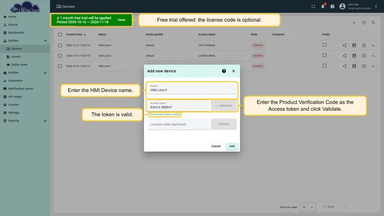Screen dimensions: 384x216
Task: Open the search icon above devices table
Action: pos(373,23)
